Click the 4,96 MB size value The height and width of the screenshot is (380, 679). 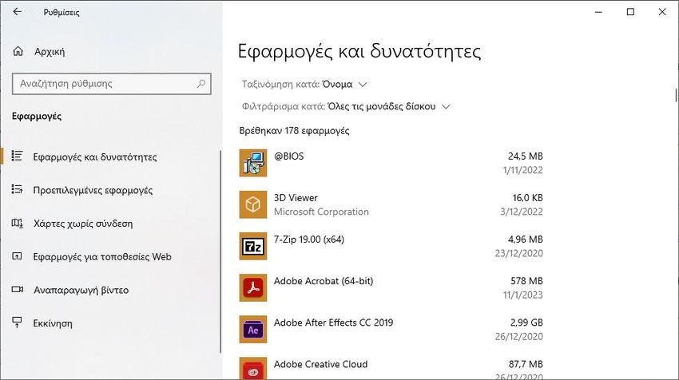(x=526, y=239)
